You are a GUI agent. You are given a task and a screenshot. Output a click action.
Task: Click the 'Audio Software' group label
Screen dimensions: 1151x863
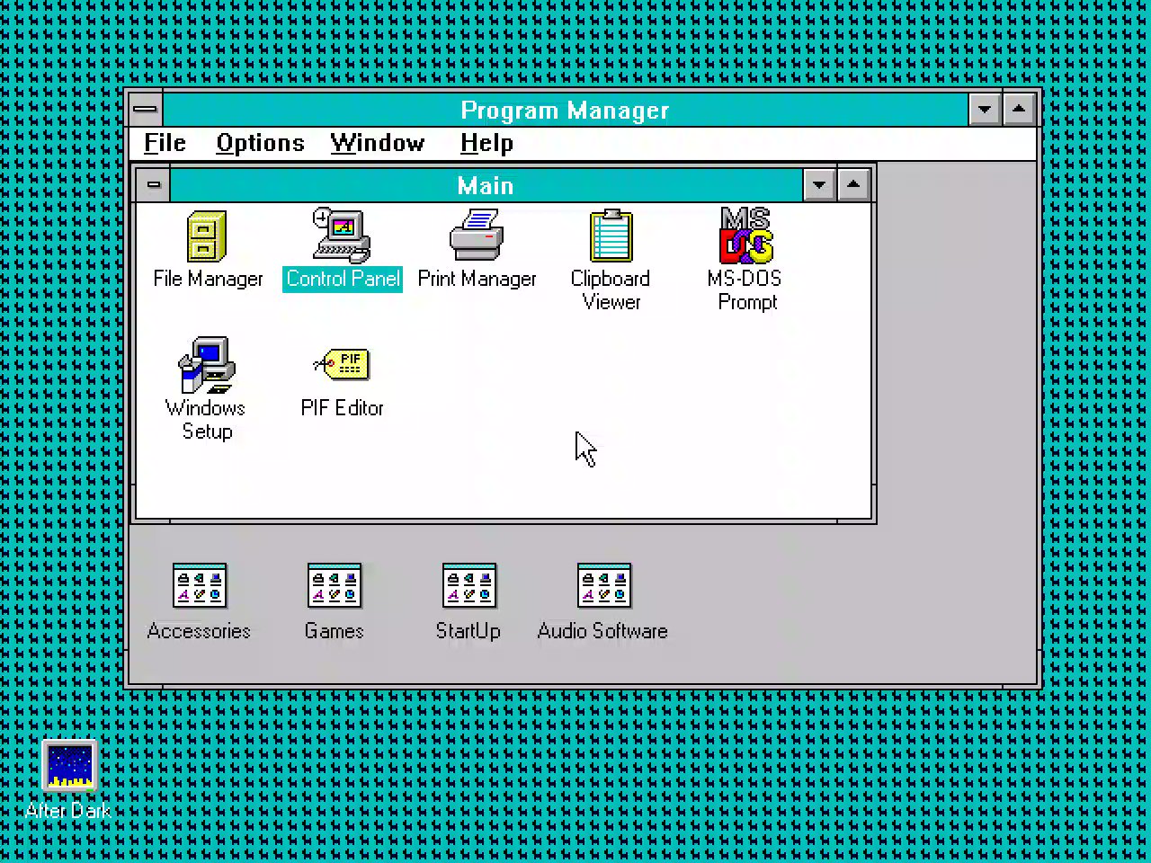coord(602,631)
